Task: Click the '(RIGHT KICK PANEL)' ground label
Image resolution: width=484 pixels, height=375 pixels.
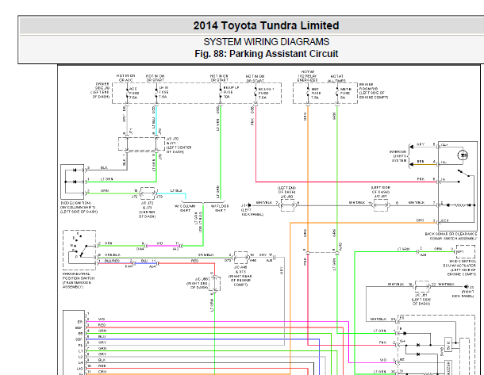Action: [463, 293]
